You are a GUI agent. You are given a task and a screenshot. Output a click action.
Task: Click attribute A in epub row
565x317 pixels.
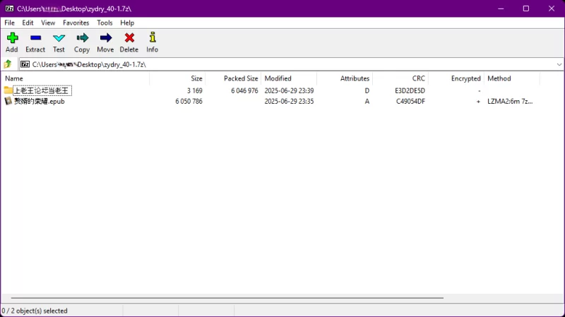[x=367, y=102]
